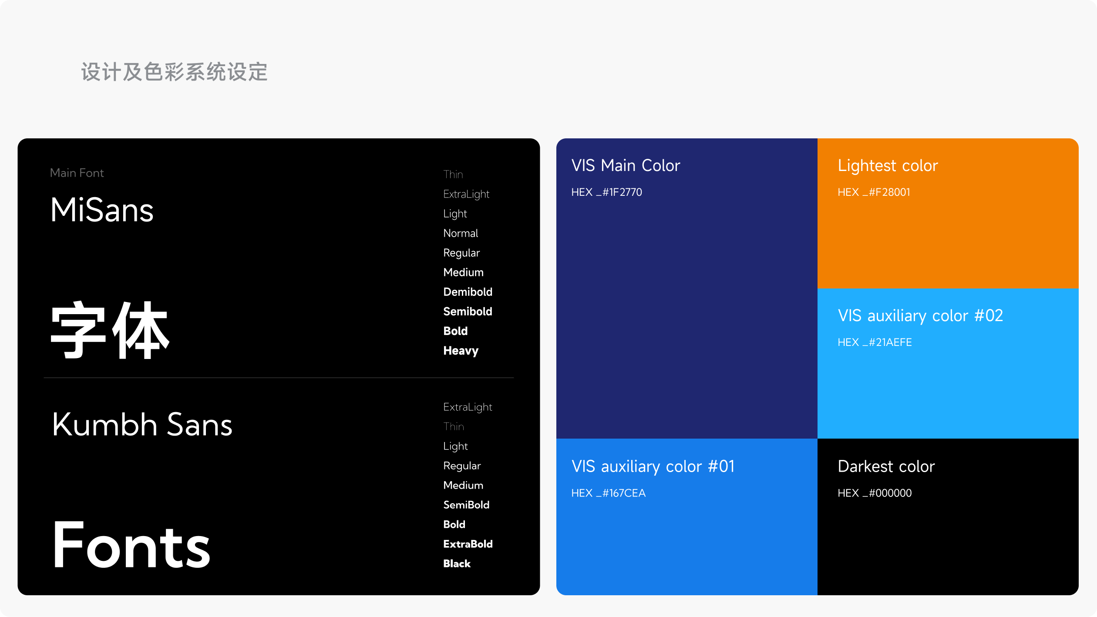This screenshot has height=617, width=1097.
Task: Click the Normal weight label
Action: (461, 233)
